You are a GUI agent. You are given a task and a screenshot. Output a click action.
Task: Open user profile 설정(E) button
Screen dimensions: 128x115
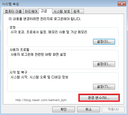tap(104, 64)
